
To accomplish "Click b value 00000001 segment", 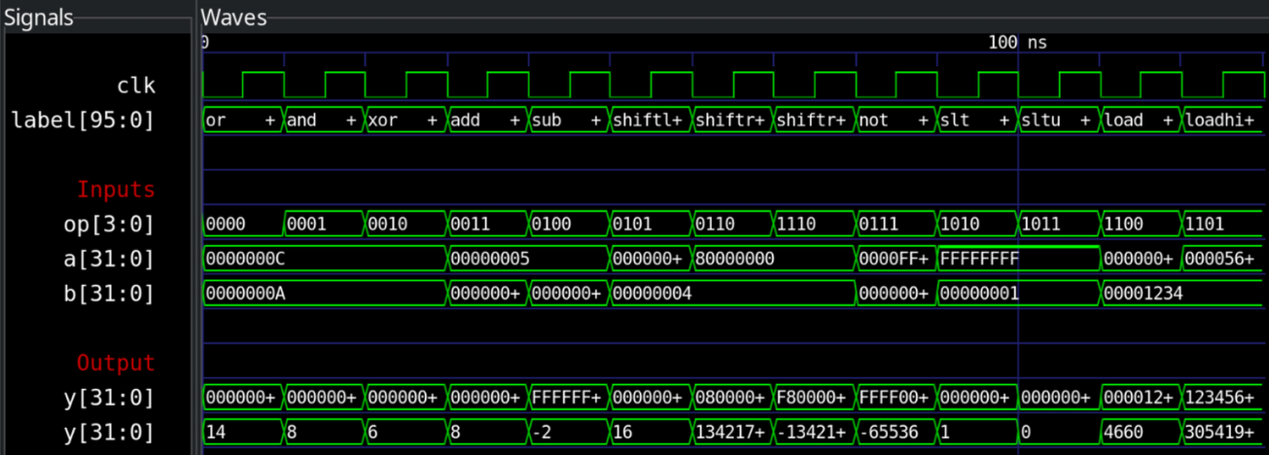I will (x=1018, y=294).
